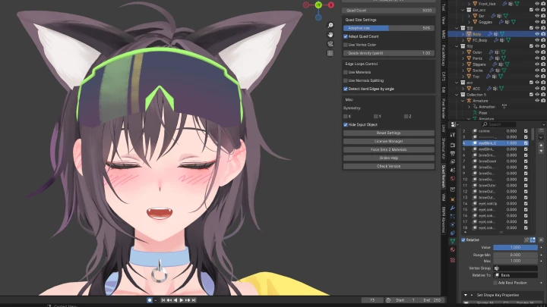Open the License Manager button
547x307 pixels.
[x=389, y=141]
